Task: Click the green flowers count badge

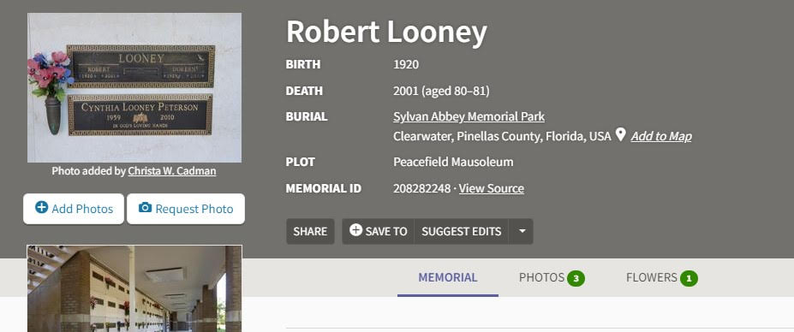Action: click(x=689, y=278)
